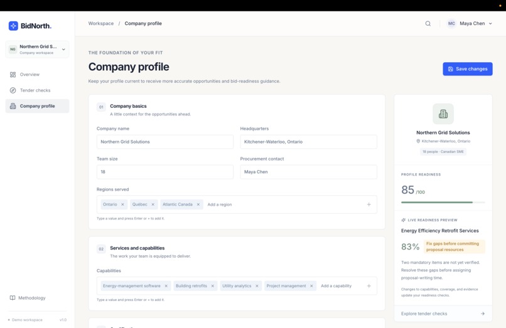This screenshot has width=506, height=328.
Task: Open the Overview page
Action: coord(37,75)
